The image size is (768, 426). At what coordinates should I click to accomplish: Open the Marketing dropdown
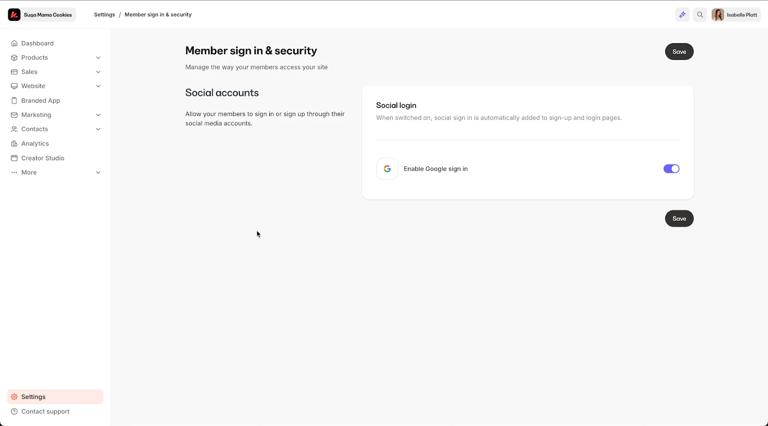click(98, 115)
